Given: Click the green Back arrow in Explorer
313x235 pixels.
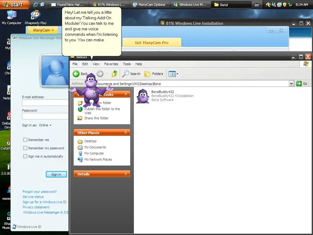Looking at the screenshot, I should coord(76,74).
